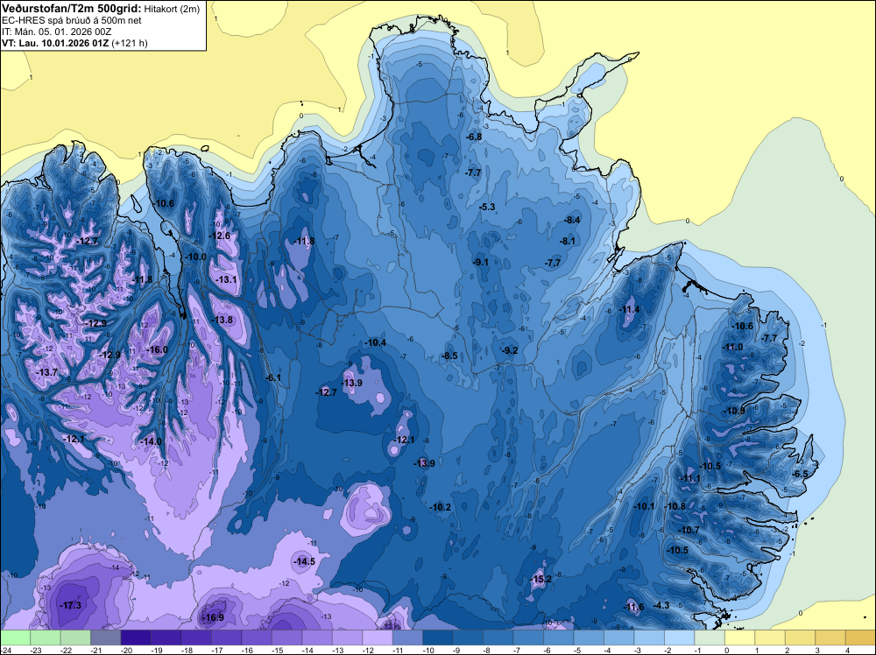Click the title text 'Veðurstofan/T2m 500grid:'

click(72, 9)
